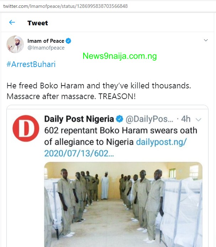Open Daily Post Nigeria account name
Viewport: 216px width, 247px height.
tap(79, 119)
